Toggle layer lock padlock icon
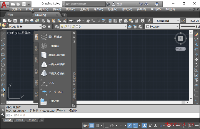Screen dimensions: 200x129 tap(73, 26)
